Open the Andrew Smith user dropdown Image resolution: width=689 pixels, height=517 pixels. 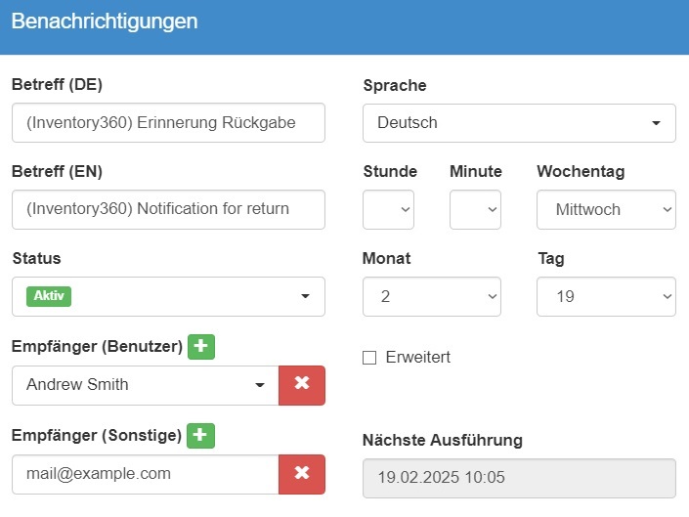point(145,385)
